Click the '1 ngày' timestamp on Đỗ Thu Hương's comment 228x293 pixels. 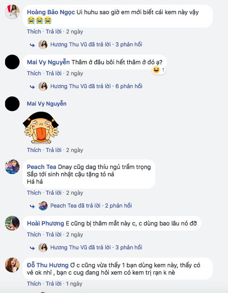point(74,283)
